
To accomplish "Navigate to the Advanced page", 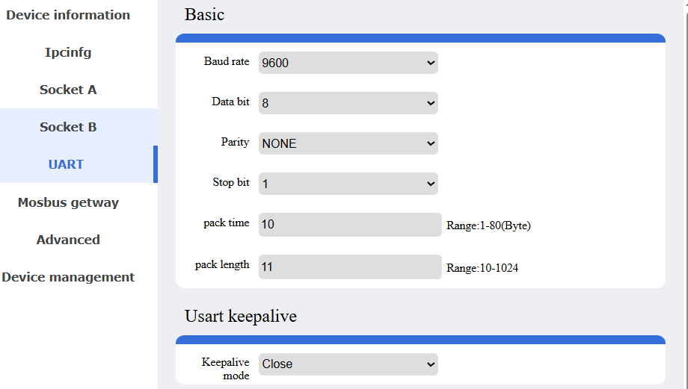I will 68,240.
